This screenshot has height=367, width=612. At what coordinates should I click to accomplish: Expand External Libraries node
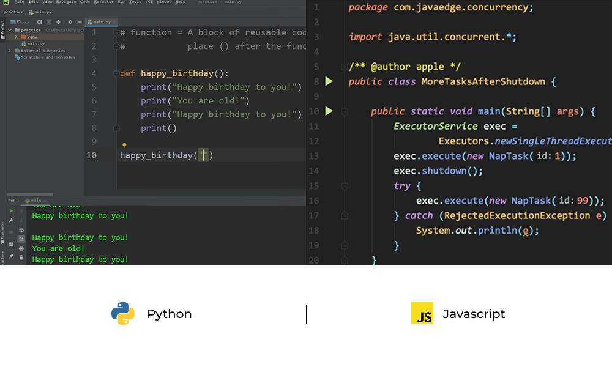(x=9, y=50)
